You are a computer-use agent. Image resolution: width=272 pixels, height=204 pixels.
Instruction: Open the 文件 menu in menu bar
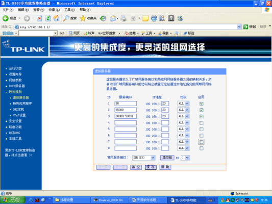8,10
